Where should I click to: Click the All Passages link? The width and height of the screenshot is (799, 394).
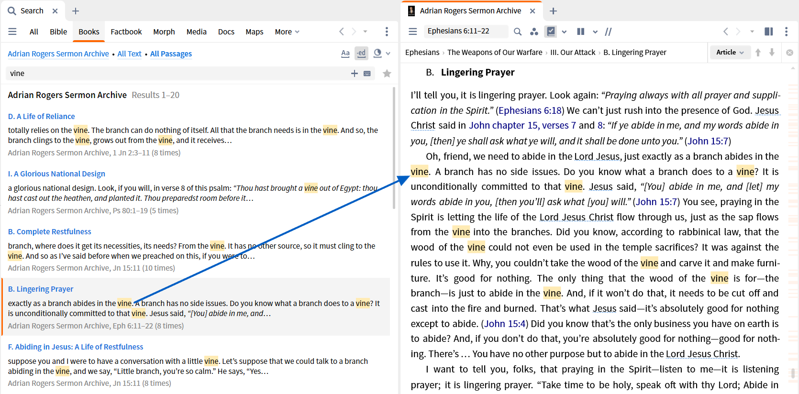point(171,54)
